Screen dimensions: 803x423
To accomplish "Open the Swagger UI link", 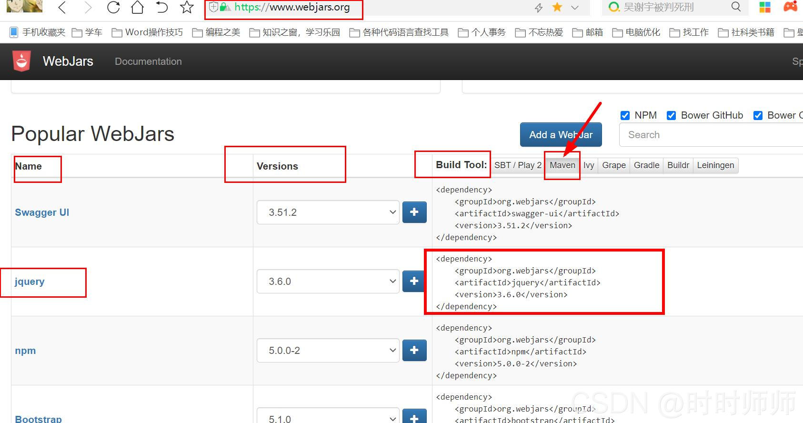I will tap(42, 212).
